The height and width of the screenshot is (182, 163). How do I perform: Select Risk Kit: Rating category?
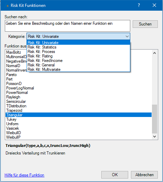point(78,56)
